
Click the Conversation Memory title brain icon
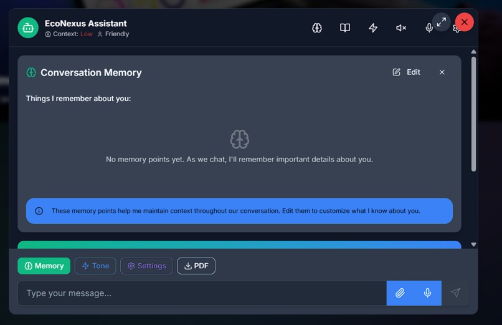pyautogui.click(x=31, y=72)
